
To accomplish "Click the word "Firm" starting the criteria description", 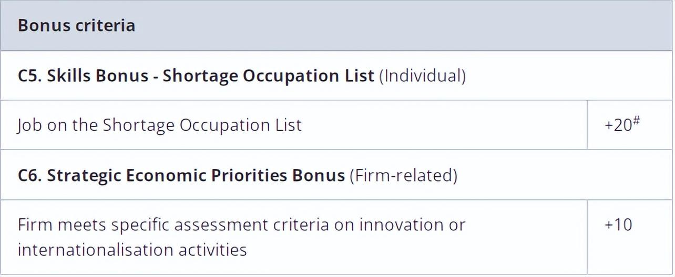I will (35, 225).
